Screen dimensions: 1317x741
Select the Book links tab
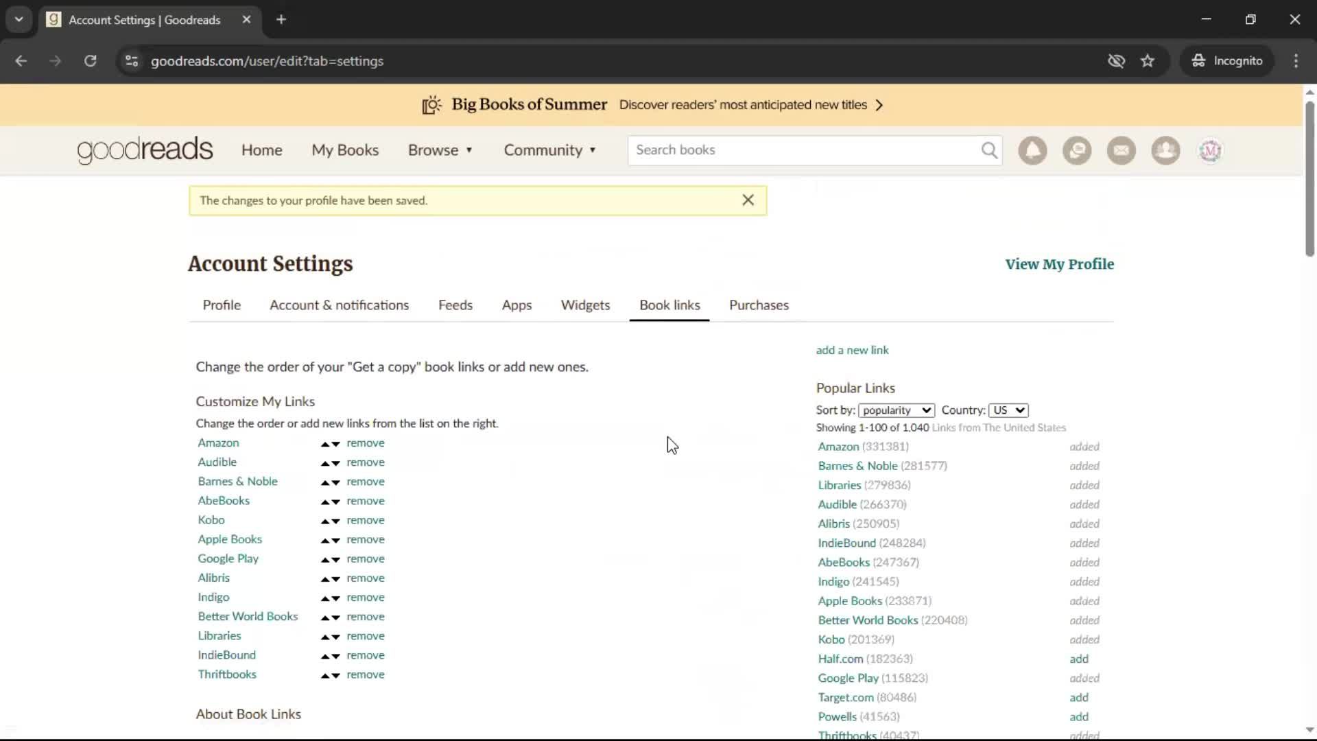pos(669,305)
